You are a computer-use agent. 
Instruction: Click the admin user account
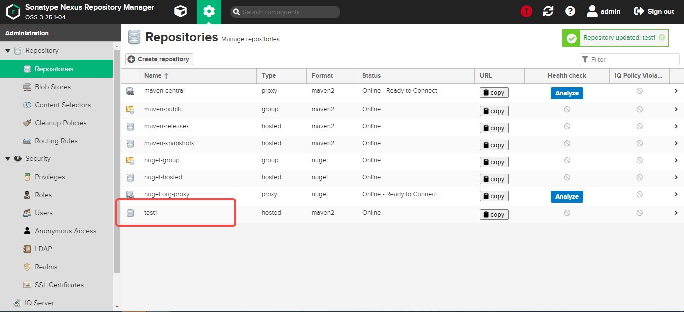603,11
